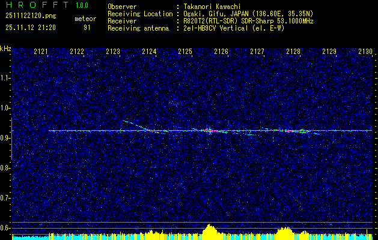Select the 0.9 frequency axis label
Image resolution: width=378 pixels, height=240 pixels.
click(5, 138)
